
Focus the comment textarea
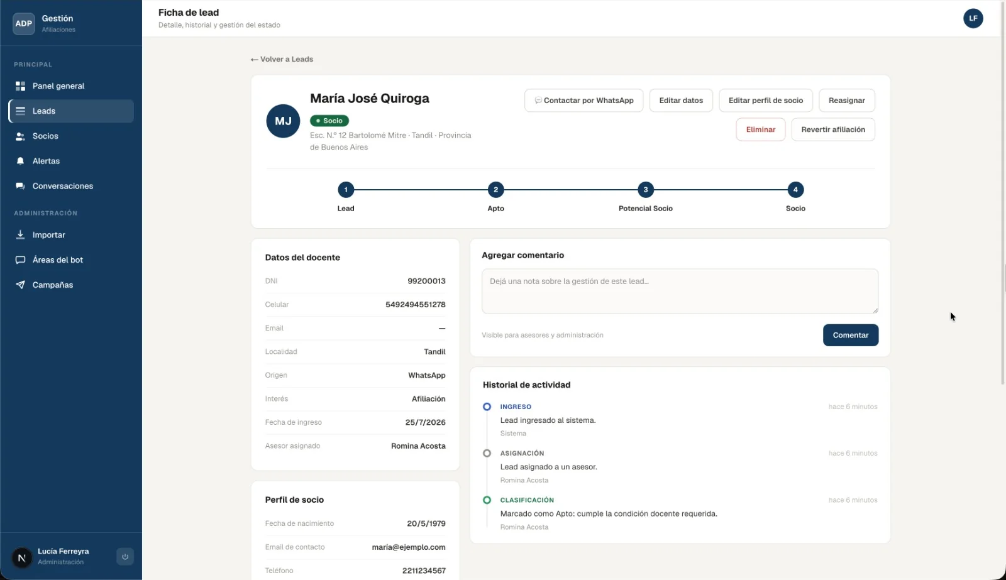680,292
